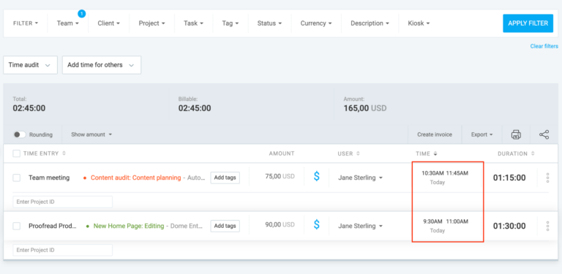
Task: Click Create invoice
Action: coord(435,134)
